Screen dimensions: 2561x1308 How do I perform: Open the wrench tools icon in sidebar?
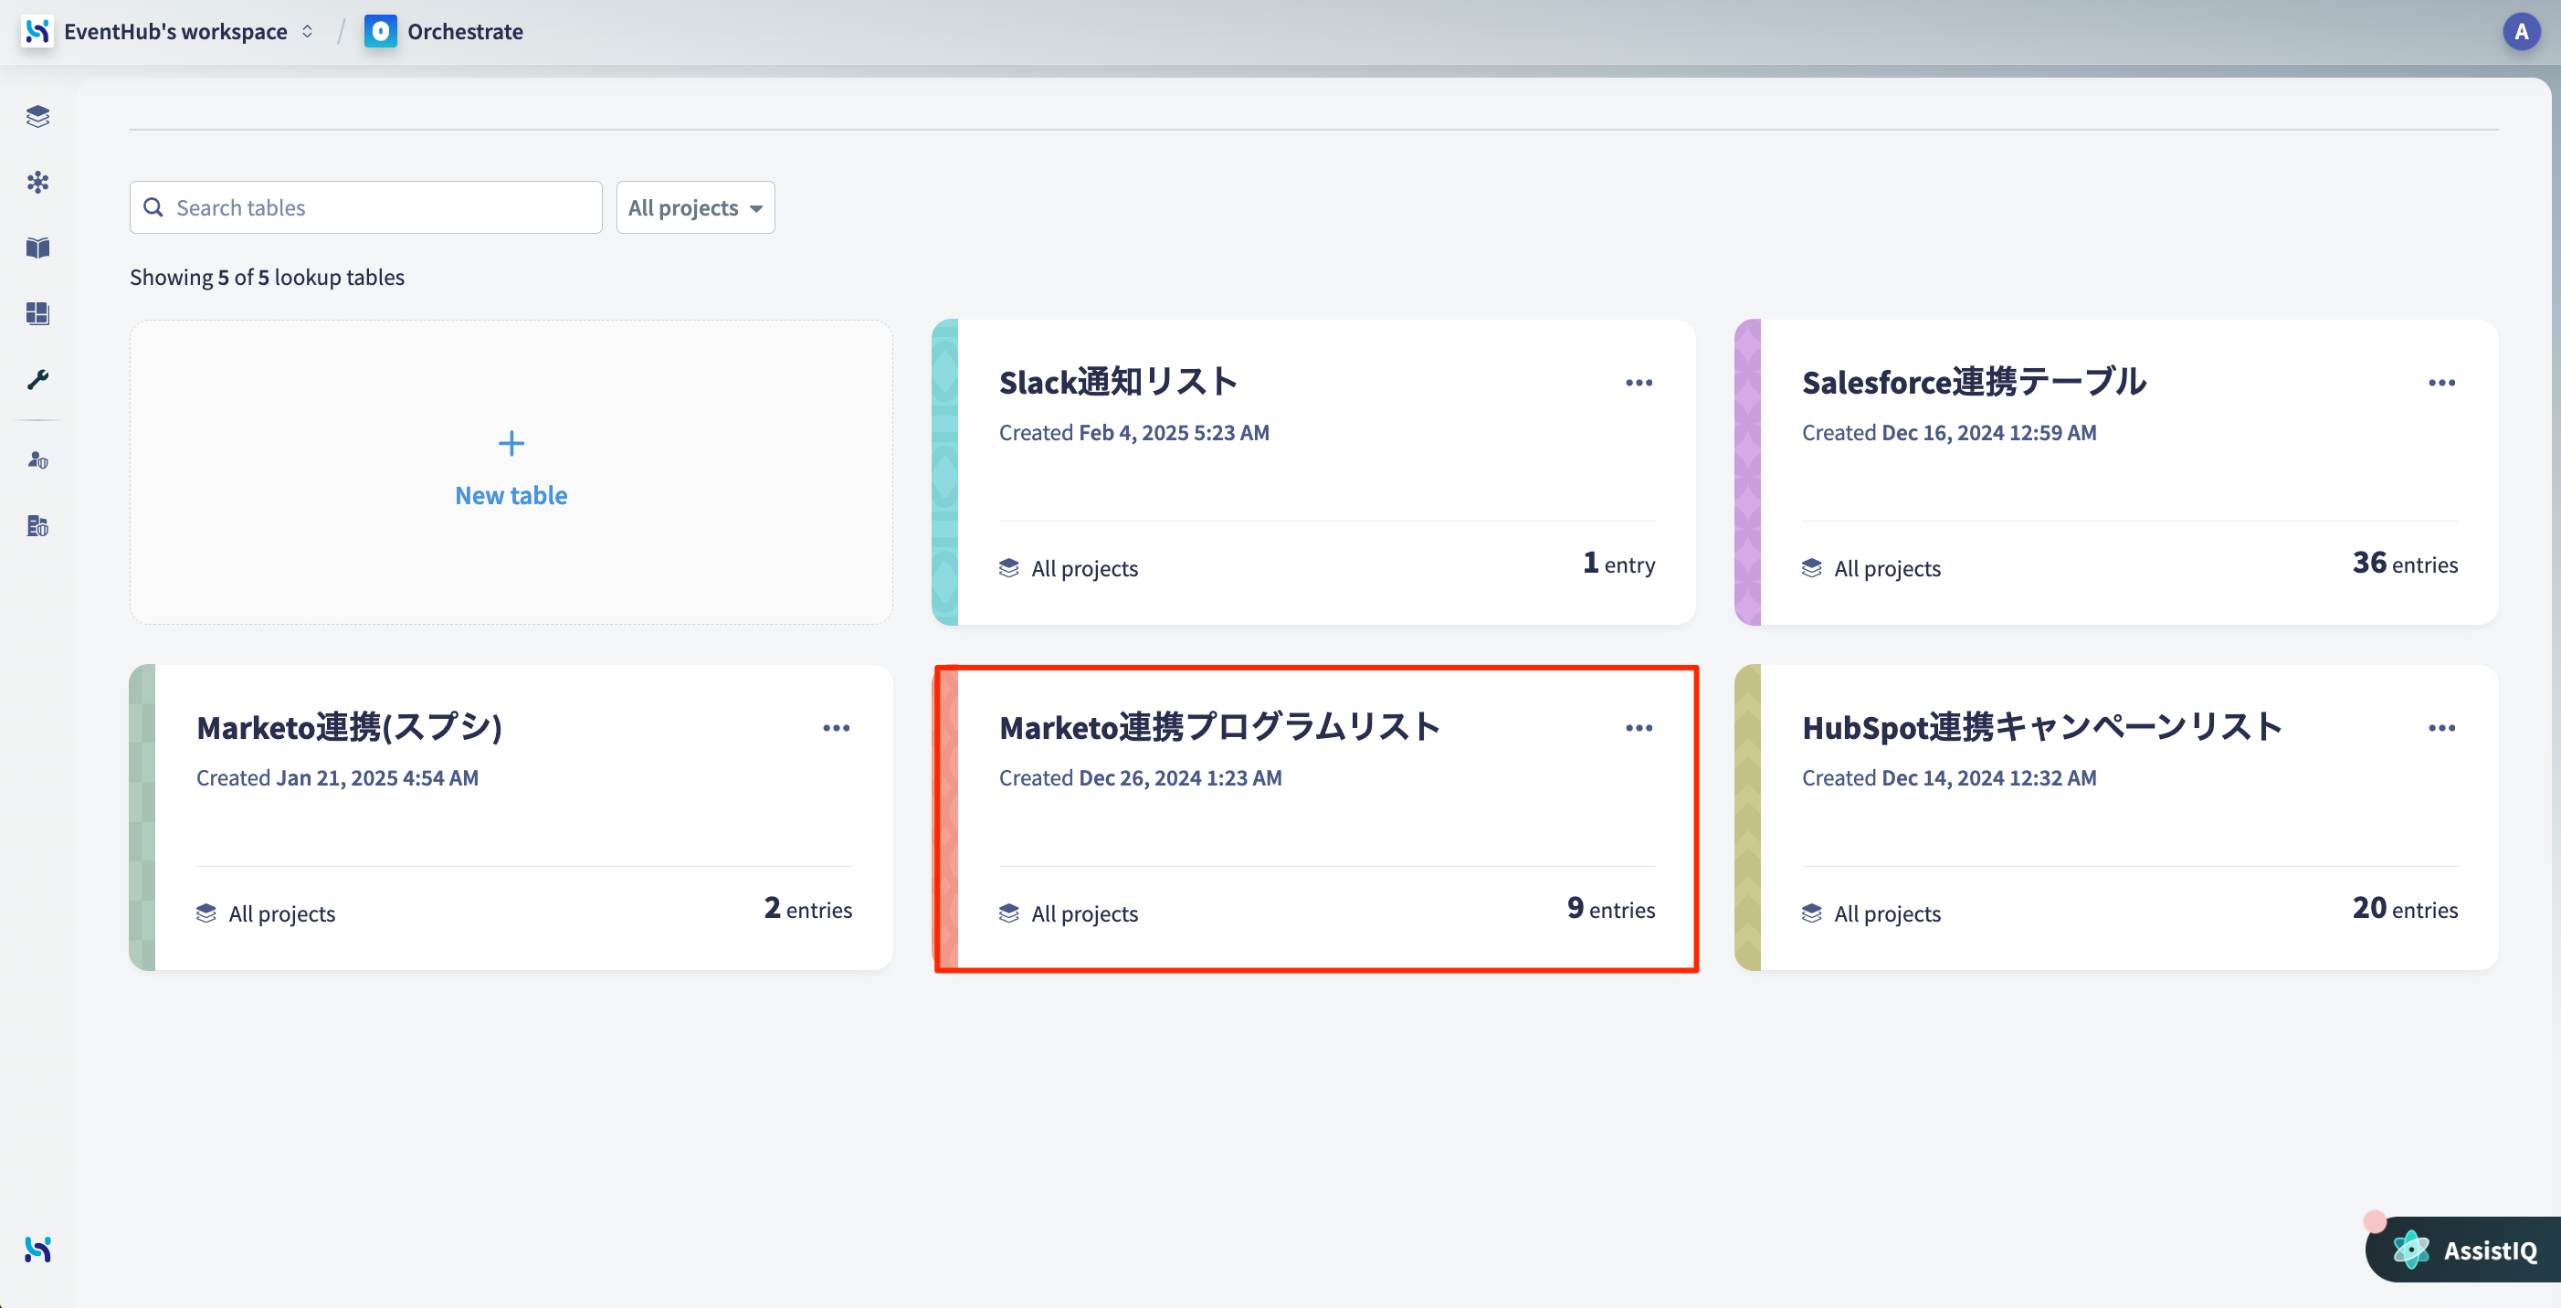point(37,379)
